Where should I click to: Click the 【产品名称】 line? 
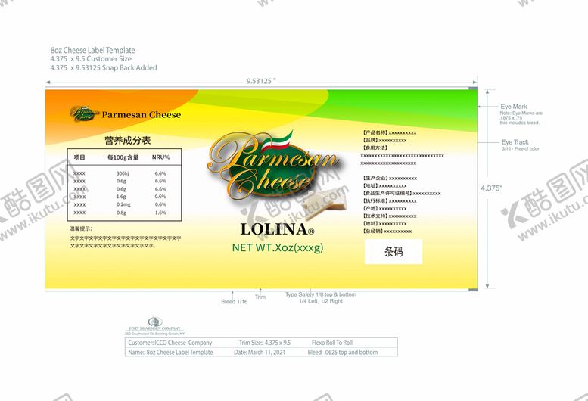(x=389, y=132)
